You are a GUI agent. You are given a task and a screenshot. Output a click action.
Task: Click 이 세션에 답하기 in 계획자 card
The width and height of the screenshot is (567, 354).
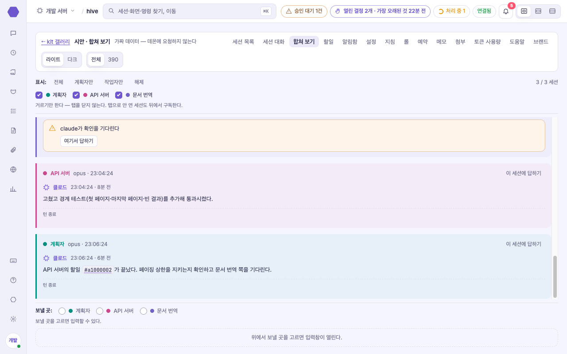coord(524,244)
